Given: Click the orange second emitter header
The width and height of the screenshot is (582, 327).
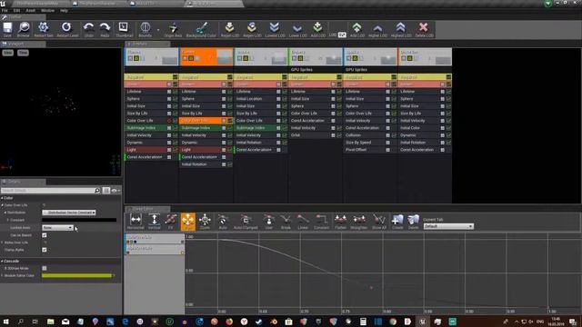Looking at the screenshot, I should (206, 56).
